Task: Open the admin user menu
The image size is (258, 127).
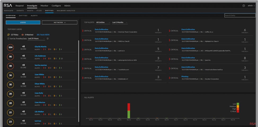Action: point(251,6)
